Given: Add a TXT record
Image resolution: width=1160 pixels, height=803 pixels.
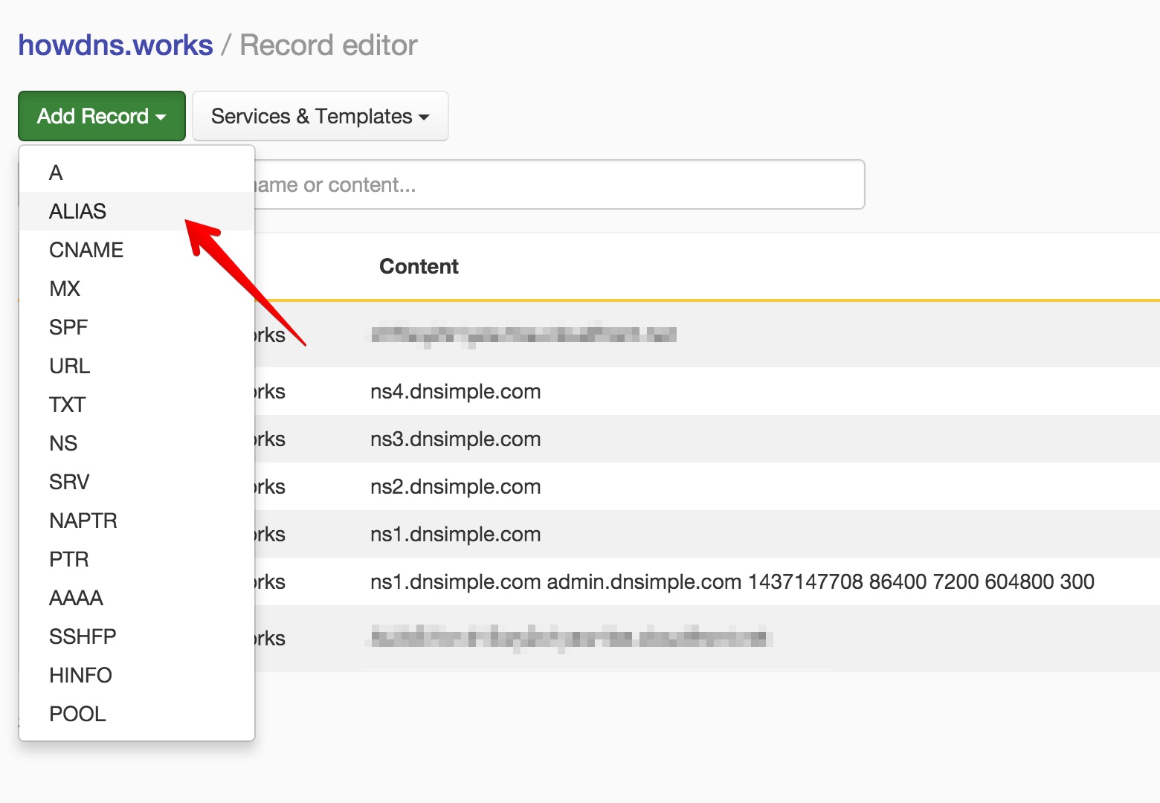Looking at the screenshot, I should tap(68, 404).
